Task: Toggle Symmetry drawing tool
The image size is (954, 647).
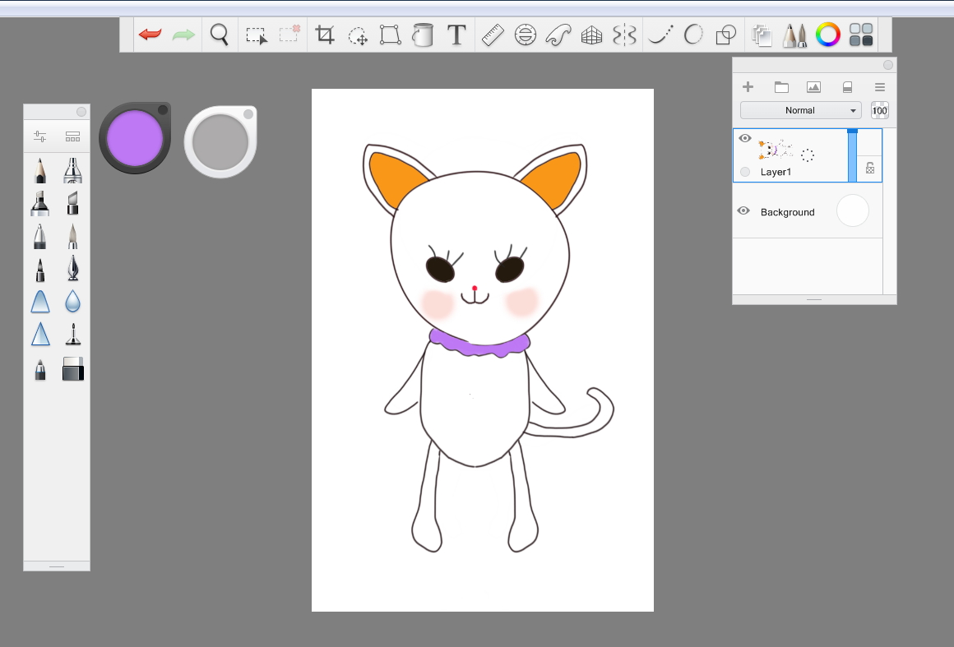Action: (x=624, y=35)
